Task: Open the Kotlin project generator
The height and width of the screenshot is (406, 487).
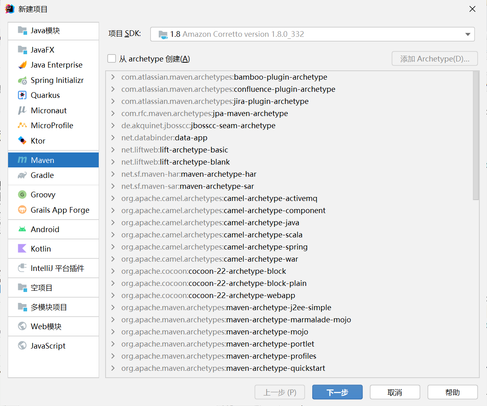Action: tap(40, 249)
